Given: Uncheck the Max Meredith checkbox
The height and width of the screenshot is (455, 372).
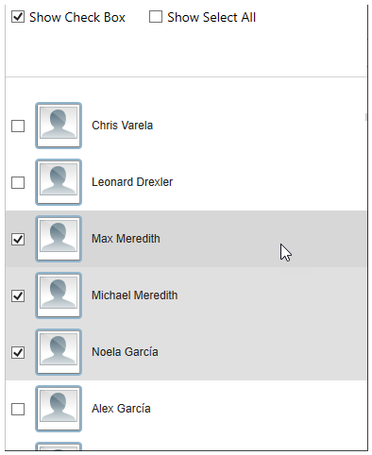Looking at the screenshot, I should point(18,239).
